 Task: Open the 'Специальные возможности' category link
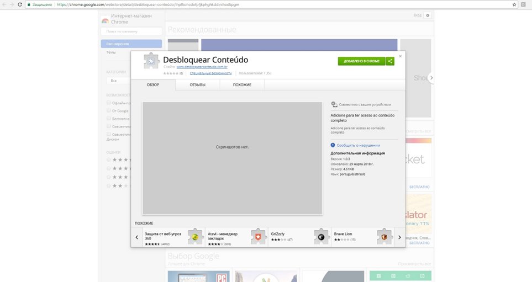click(x=210, y=73)
